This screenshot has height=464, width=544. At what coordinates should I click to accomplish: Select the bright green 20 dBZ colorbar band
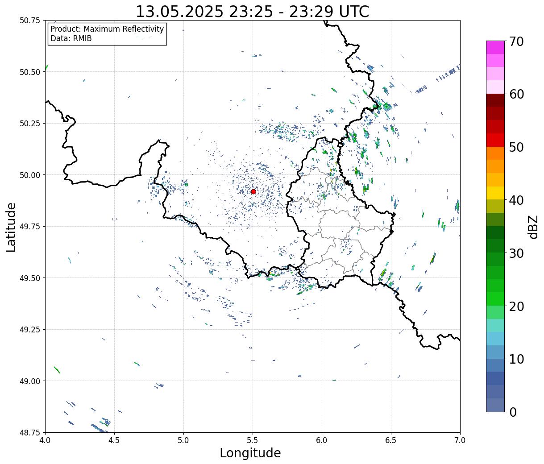[495, 299]
